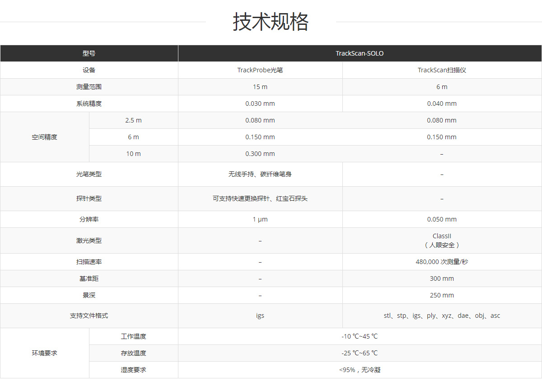Image resolution: width=542 pixels, height=382 pixels.
Task: Click the TrackScan扫描仪 device cell
Action: point(442,70)
